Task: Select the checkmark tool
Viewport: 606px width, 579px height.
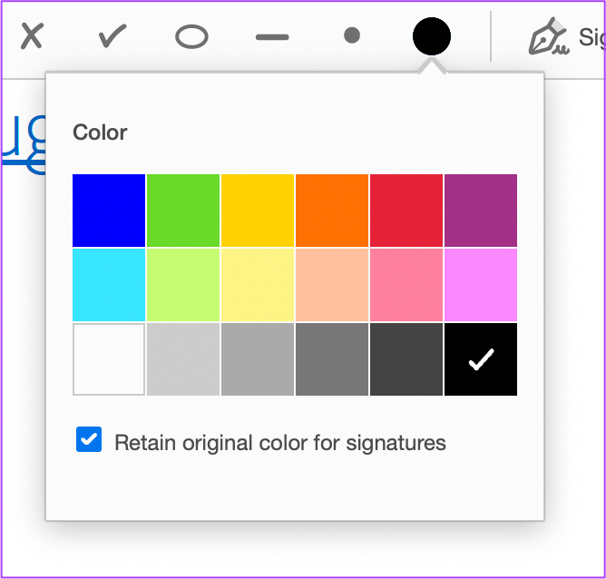Action: pyautogui.click(x=112, y=36)
